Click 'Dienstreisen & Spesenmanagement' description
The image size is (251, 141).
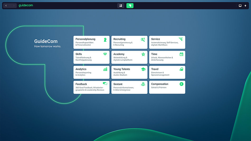[160, 74]
